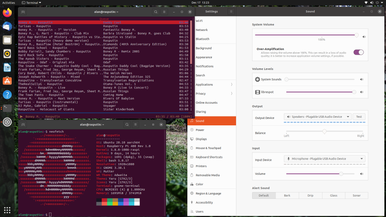This screenshot has width=386, height=217.
Task: Mute the System Volume speaker icon
Action: click(364, 37)
